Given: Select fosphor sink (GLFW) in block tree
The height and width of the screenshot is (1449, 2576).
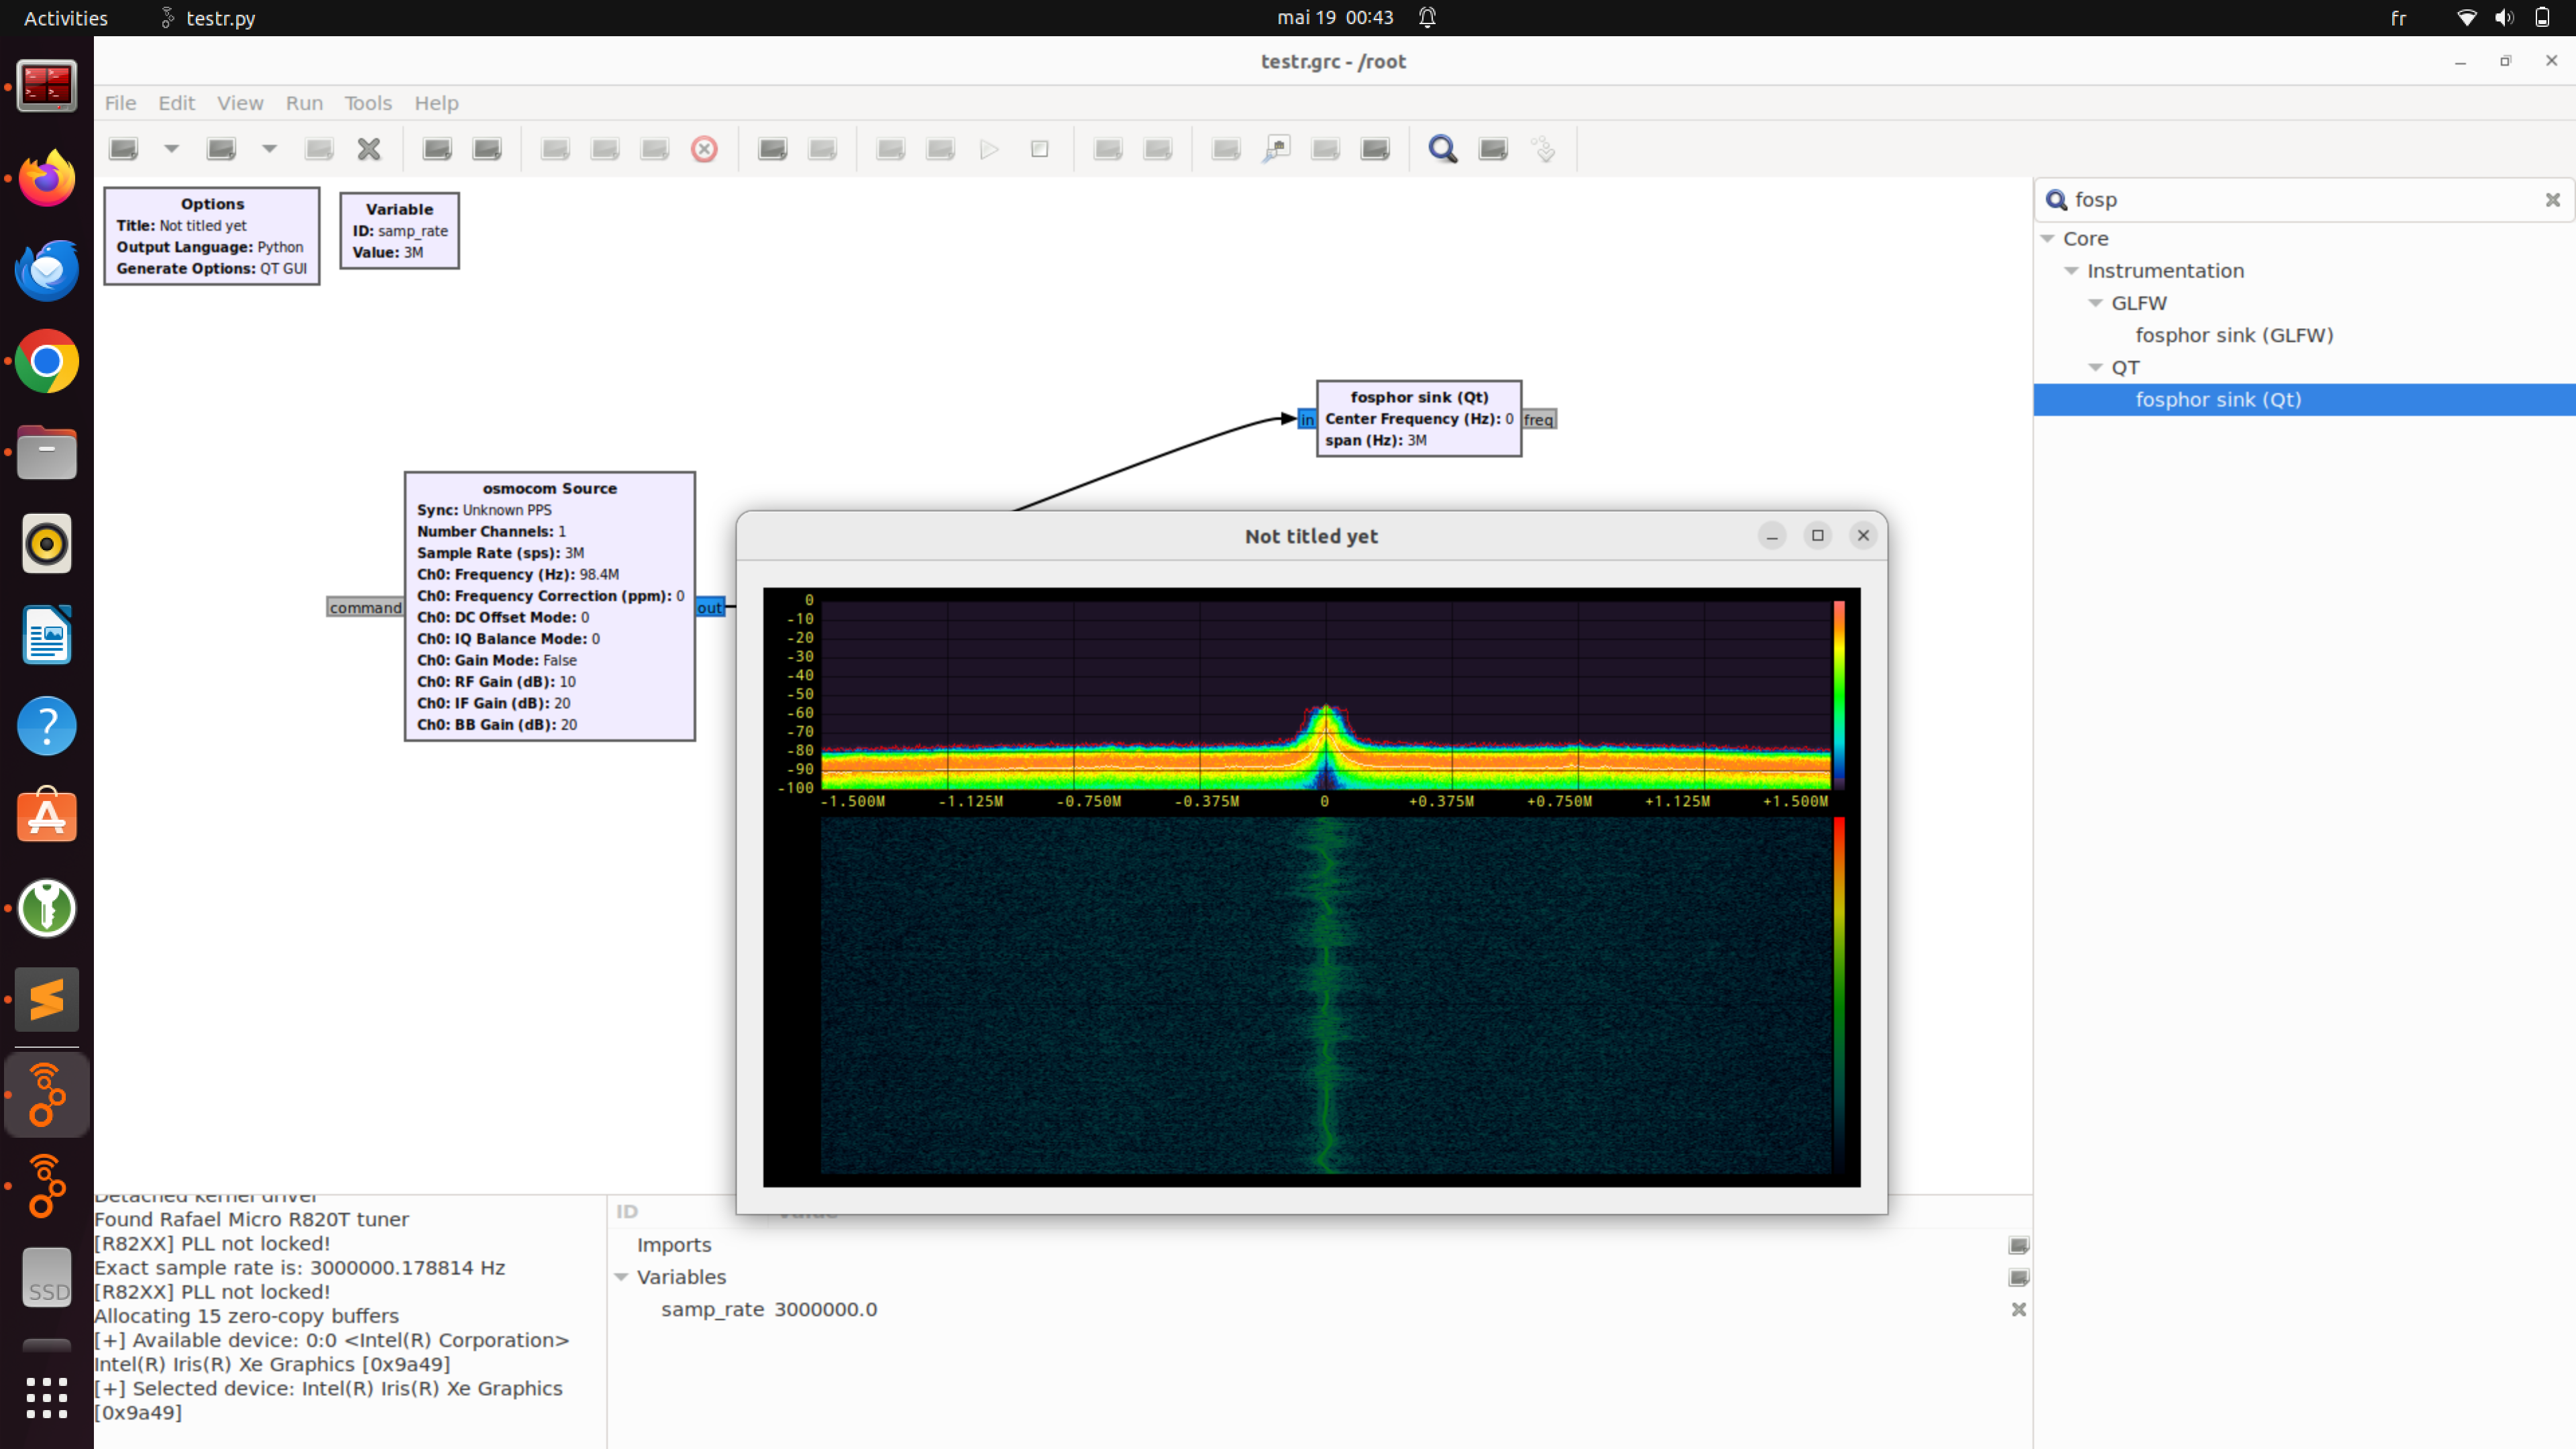Looking at the screenshot, I should (x=2234, y=335).
